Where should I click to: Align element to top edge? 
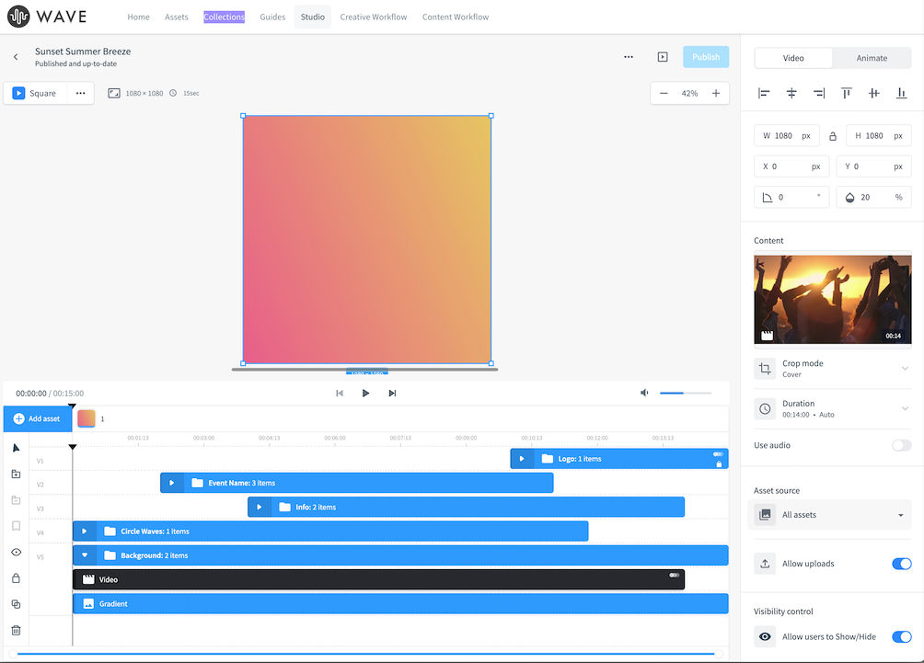[x=846, y=93]
